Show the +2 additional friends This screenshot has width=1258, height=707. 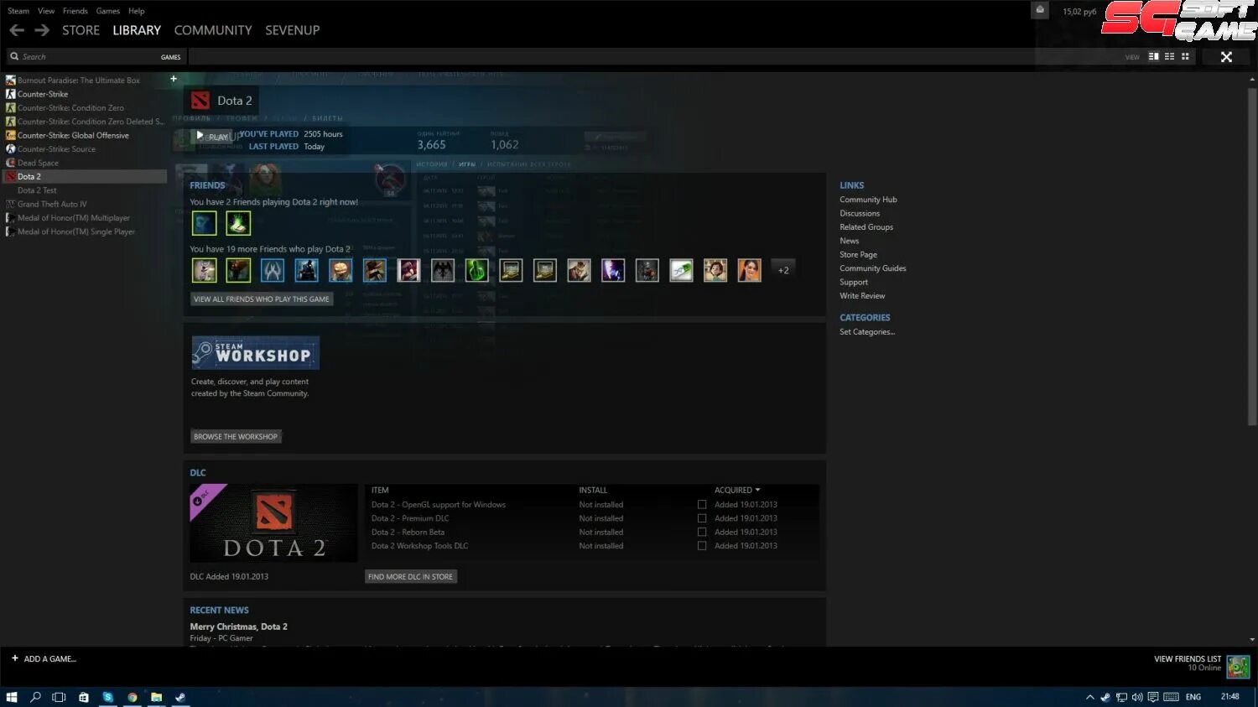click(x=783, y=270)
